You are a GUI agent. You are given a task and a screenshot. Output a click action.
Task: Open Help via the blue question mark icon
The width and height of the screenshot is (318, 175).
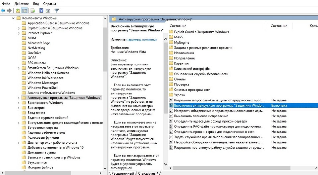pos(41,11)
